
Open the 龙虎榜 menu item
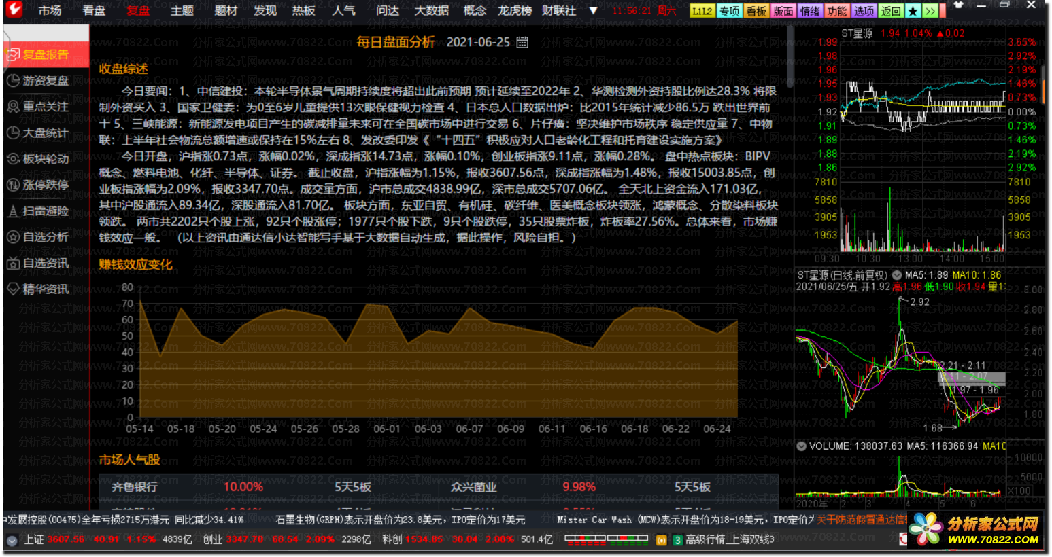pyautogui.click(x=515, y=11)
